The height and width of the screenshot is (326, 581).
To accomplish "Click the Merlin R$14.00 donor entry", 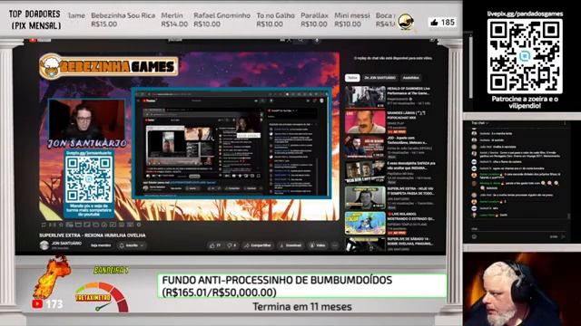I will click(174, 20).
